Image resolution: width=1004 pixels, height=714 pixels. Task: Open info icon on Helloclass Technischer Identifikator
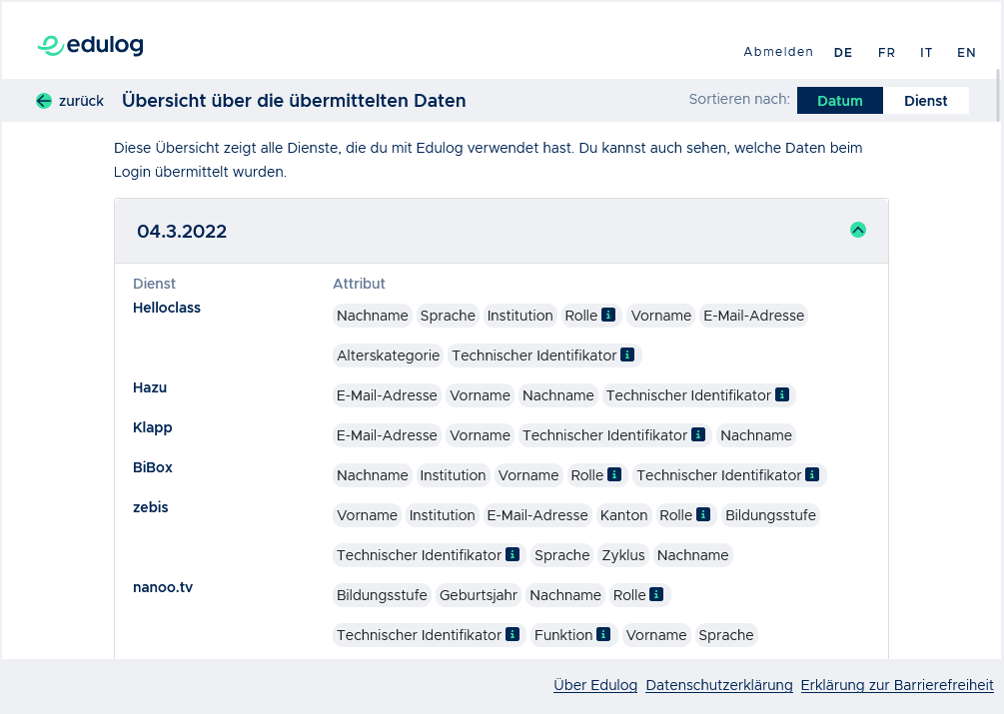627,355
